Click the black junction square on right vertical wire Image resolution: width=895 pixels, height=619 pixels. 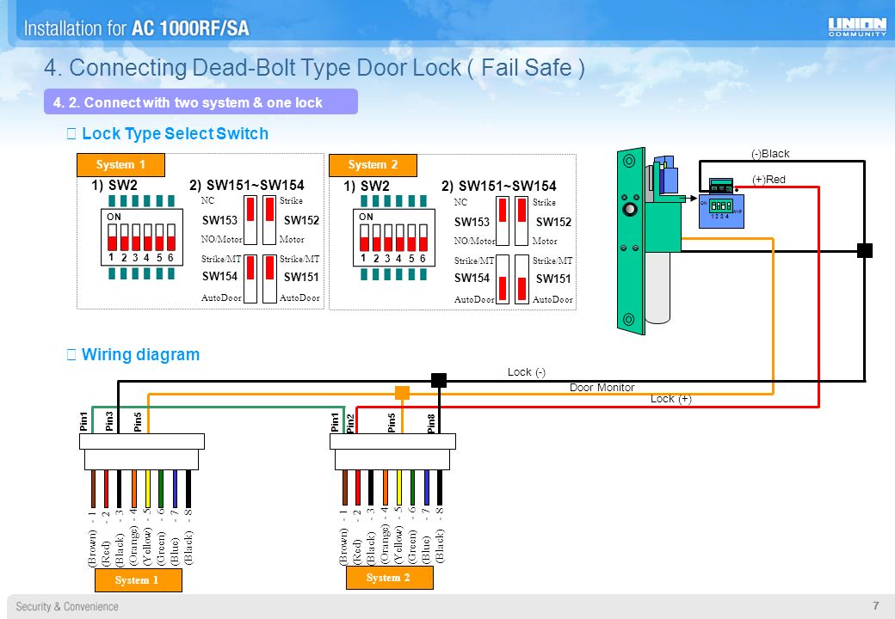(x=865, y=250)
